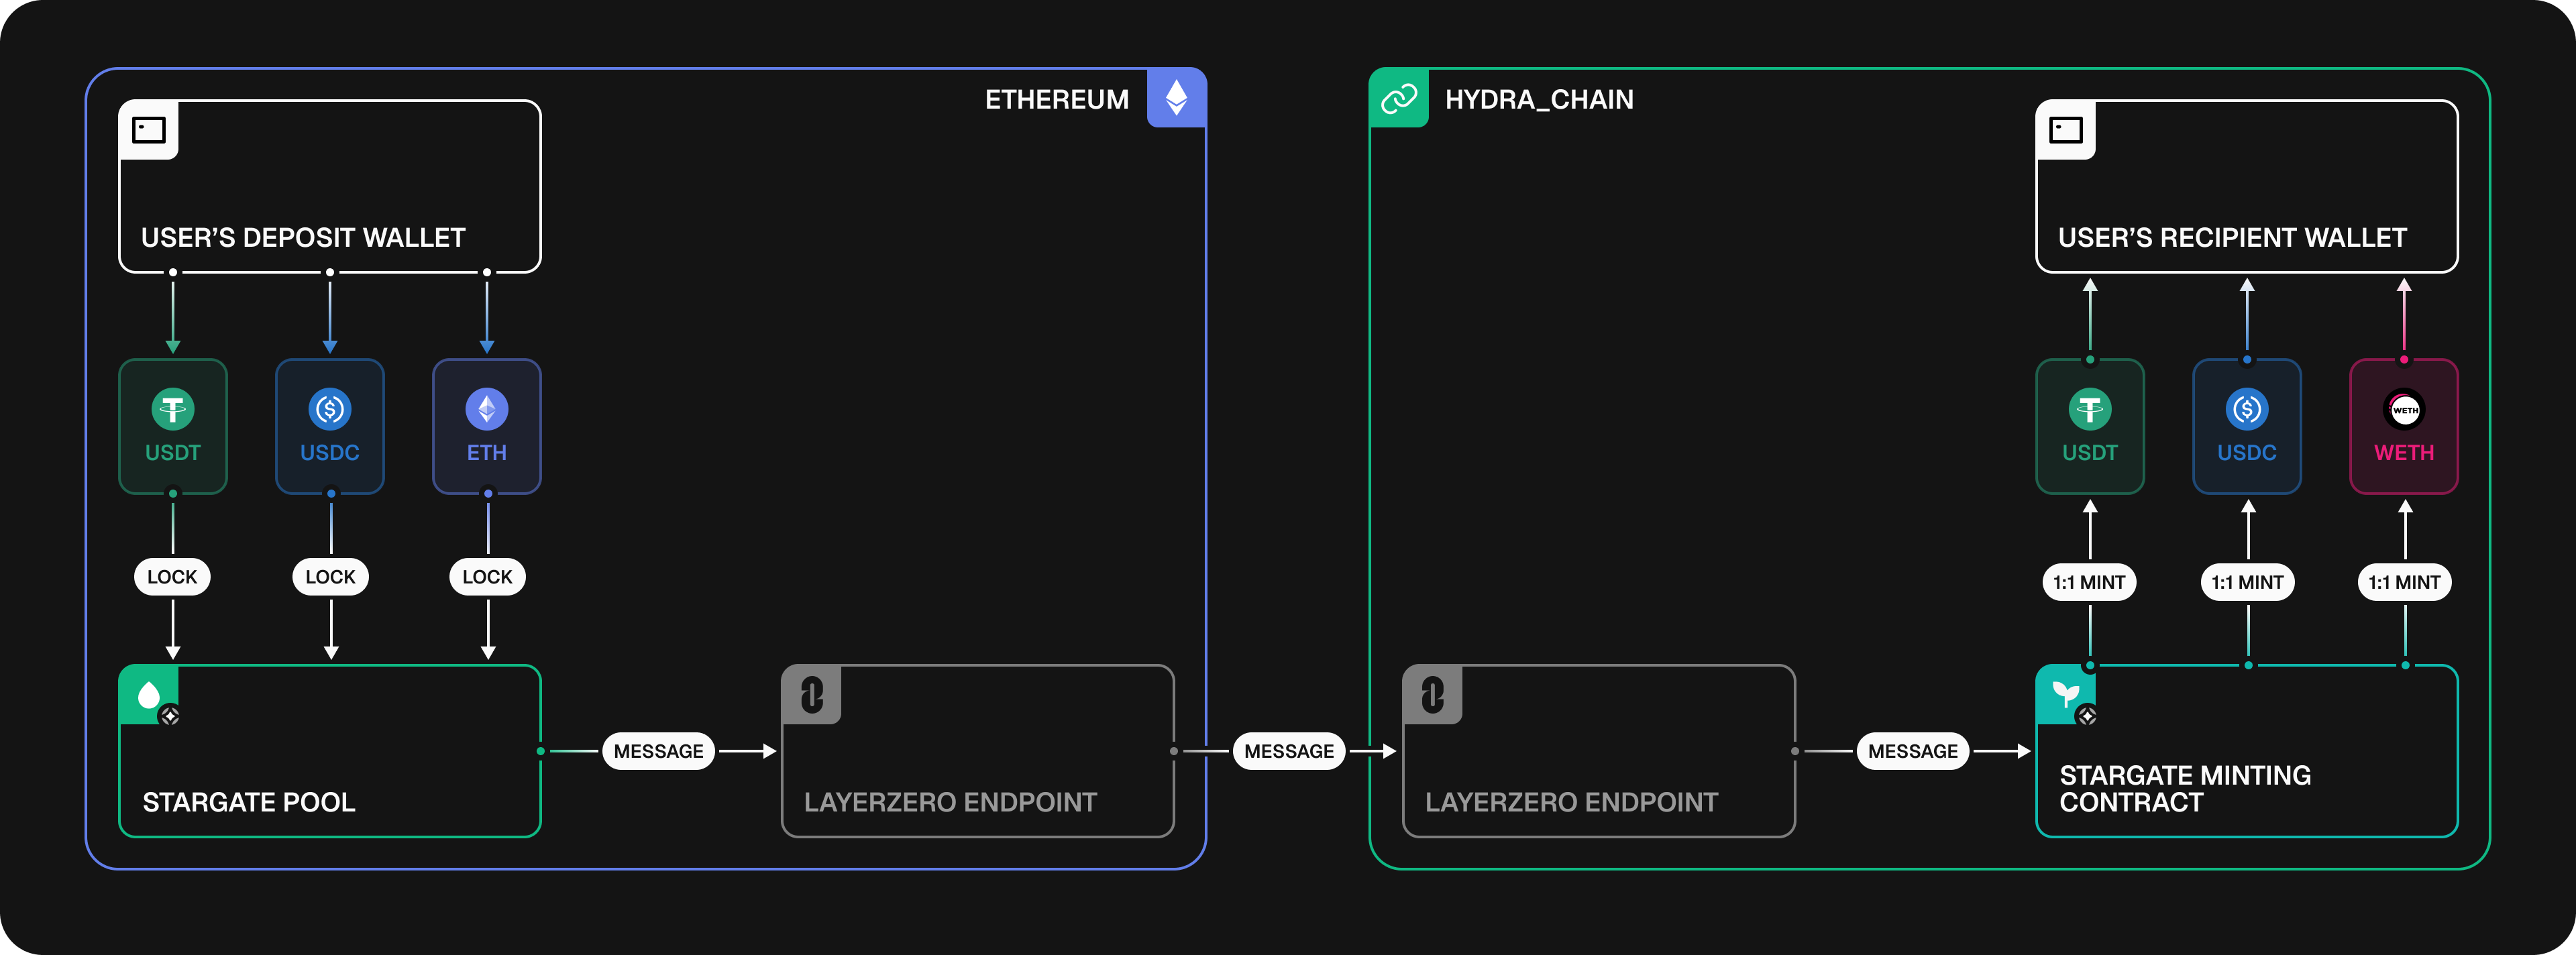
Task: Click the Ethereum-side LayerZero Endpoint icon
Action: pos(811,695)
